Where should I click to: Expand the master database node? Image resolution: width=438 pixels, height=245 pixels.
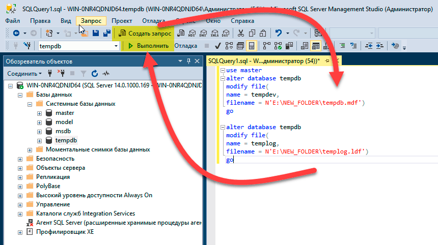point(39,113)
